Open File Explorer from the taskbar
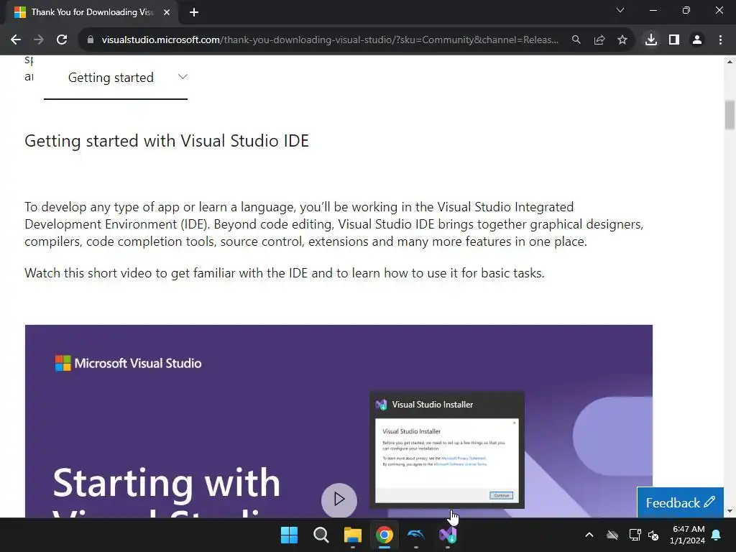The height and width of the screenshot is (552, 736). [352, 535]
